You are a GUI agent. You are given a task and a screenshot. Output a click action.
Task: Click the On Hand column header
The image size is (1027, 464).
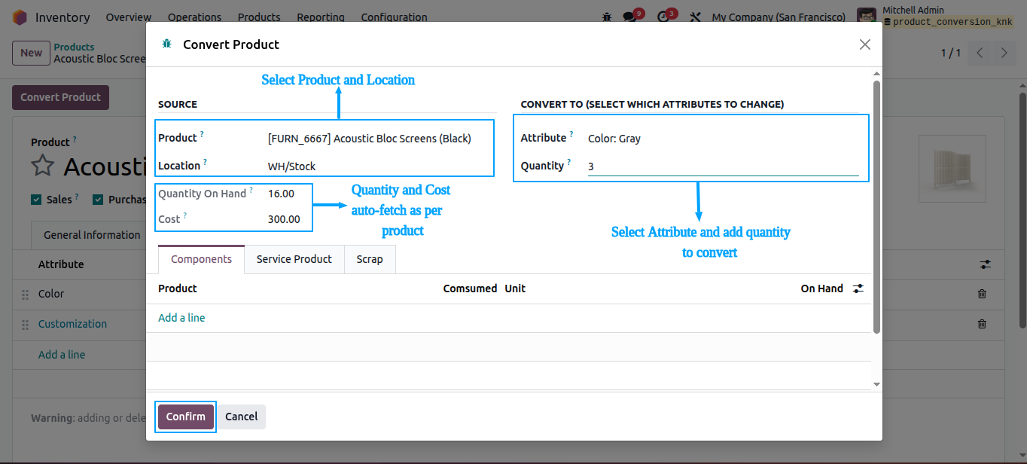pyautogui.click(x=821, y=288)
